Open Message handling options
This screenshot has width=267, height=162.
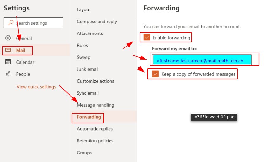pyautogui.click(x=96, y=105)
